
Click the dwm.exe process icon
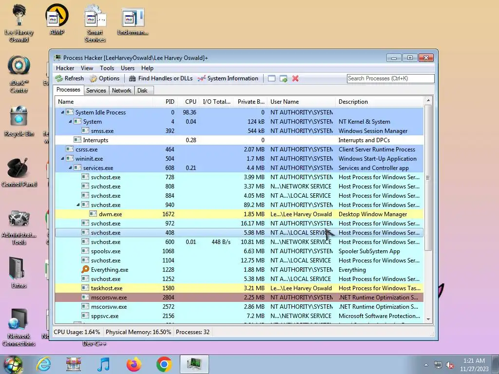pos(93,214)
